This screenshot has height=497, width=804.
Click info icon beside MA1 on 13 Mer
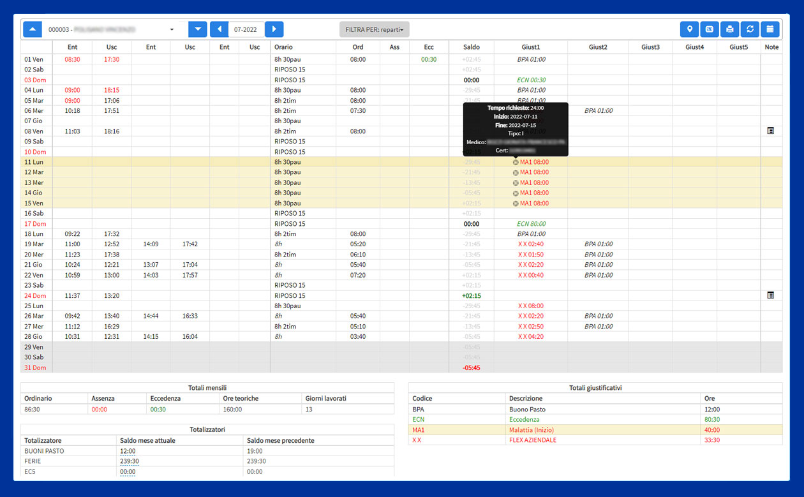click(x=516, y=182)
